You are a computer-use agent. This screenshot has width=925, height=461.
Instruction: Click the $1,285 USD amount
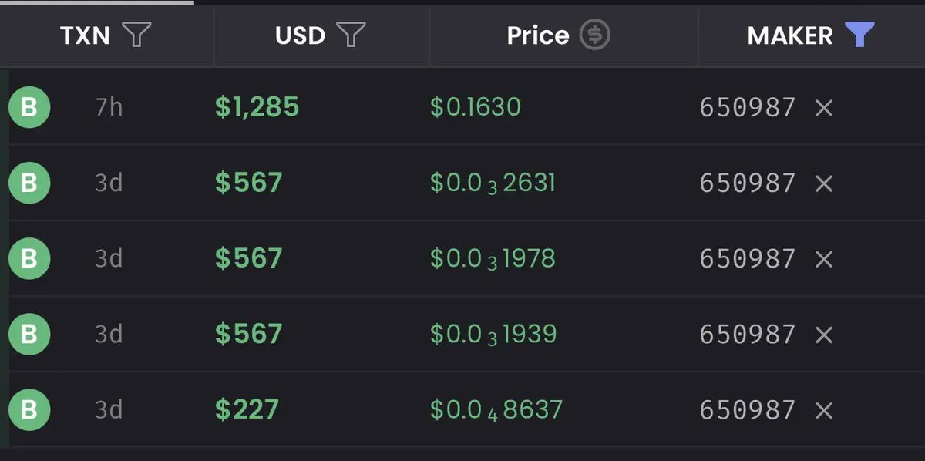click(257, 107)
